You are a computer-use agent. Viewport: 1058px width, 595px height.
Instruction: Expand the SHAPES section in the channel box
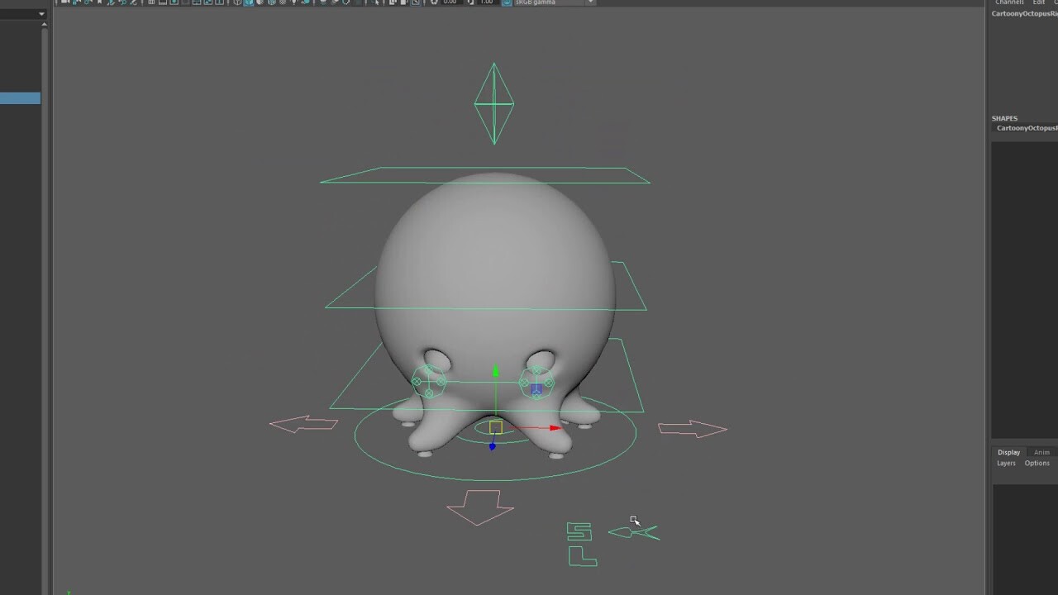1004,118
